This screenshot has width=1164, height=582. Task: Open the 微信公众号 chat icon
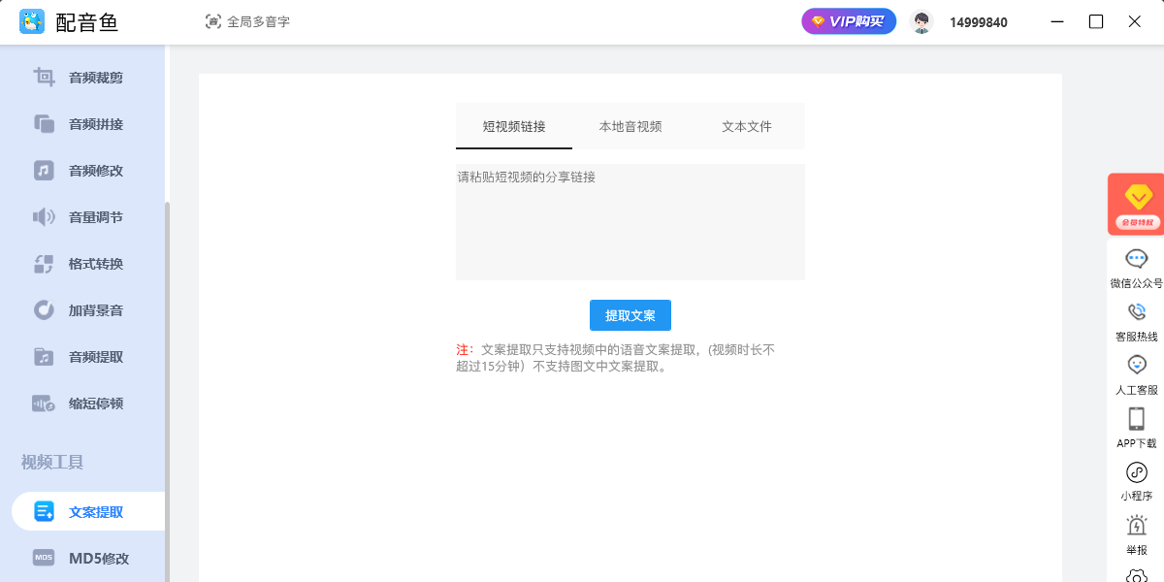(x=1136, y=259)
